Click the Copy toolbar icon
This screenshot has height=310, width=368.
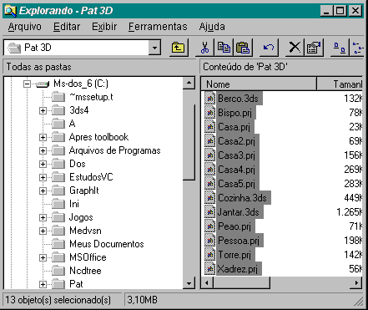click(224, 48)
